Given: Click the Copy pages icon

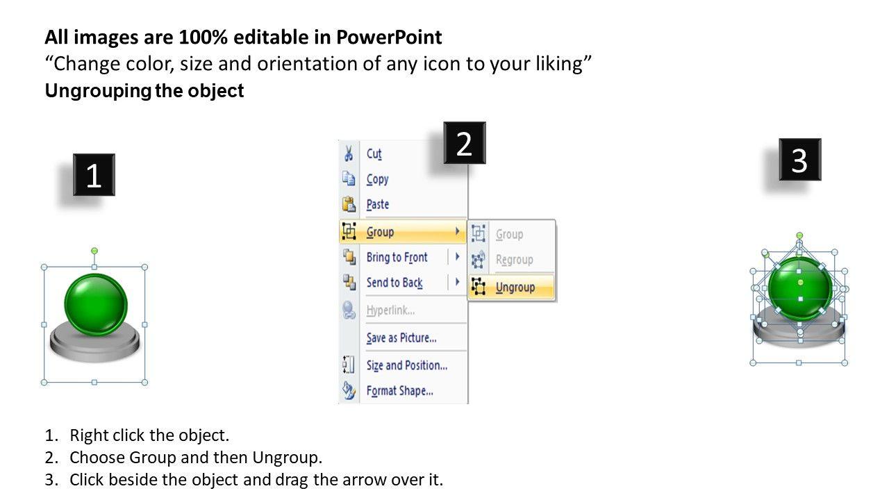Looking at the screenshot, I should [349, 178].
